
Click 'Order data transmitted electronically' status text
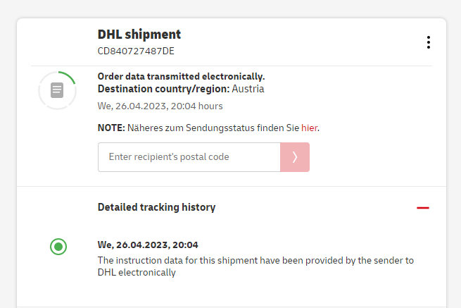tap(181, 76)
